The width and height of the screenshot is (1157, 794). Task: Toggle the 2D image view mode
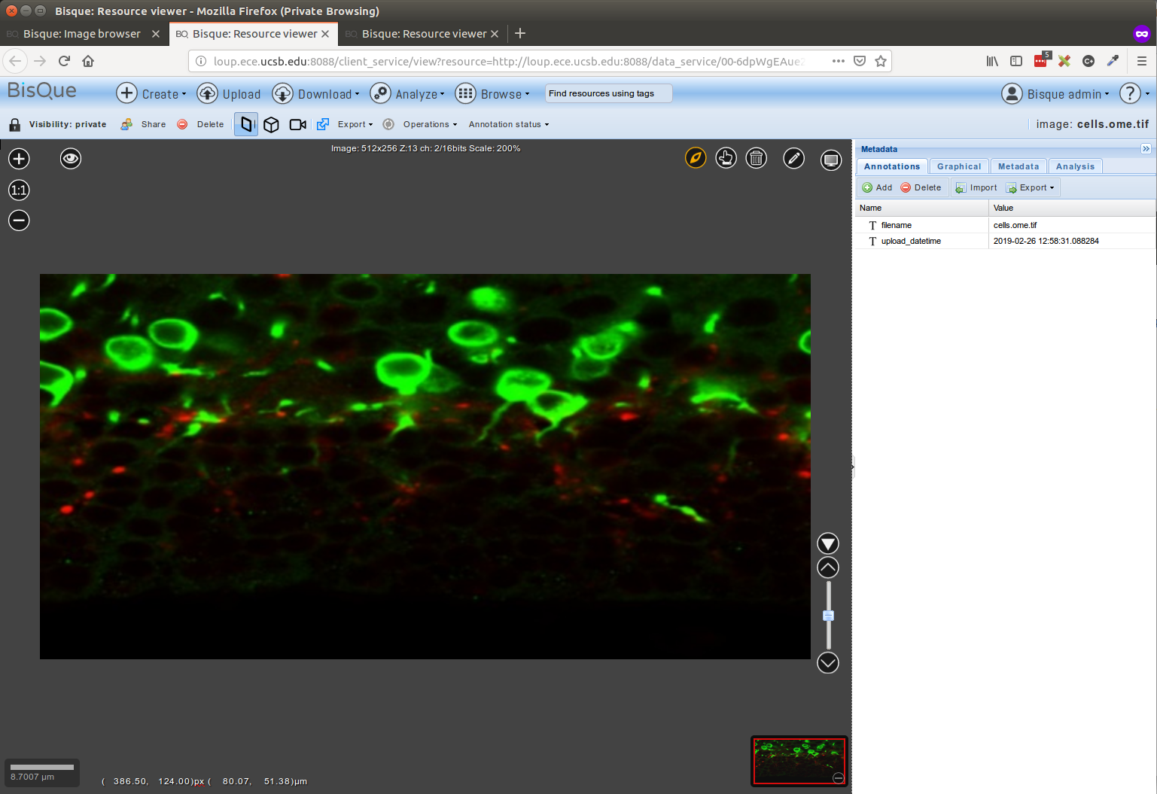coord(246,124)
